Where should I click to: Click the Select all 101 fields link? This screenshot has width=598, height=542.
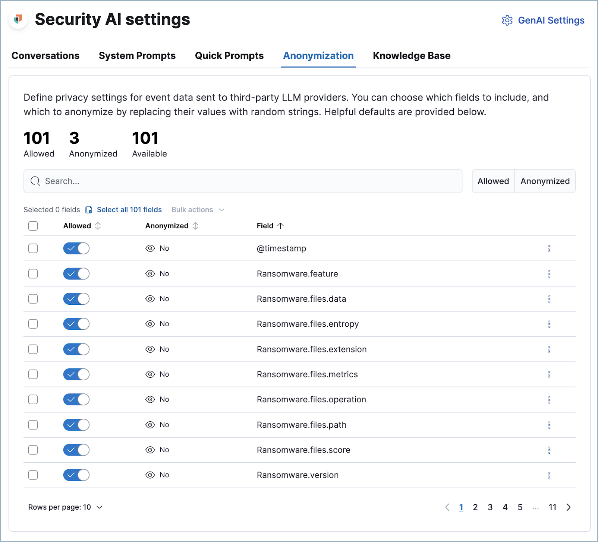129,210
